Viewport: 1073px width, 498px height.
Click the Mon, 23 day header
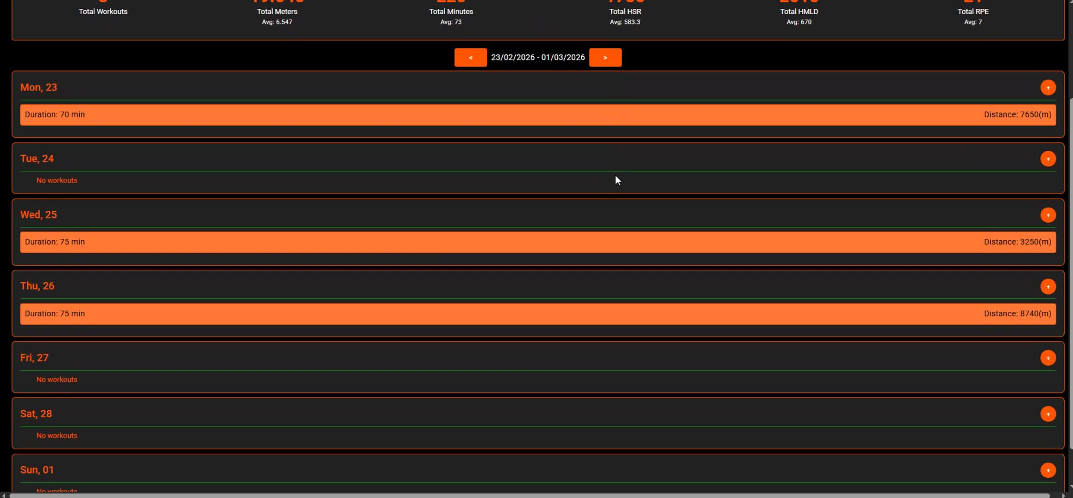[x=39, y=88]
